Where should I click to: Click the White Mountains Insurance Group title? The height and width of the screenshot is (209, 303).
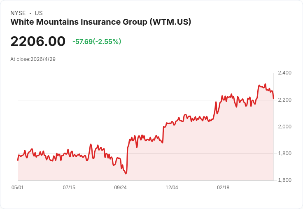[101, 22]
